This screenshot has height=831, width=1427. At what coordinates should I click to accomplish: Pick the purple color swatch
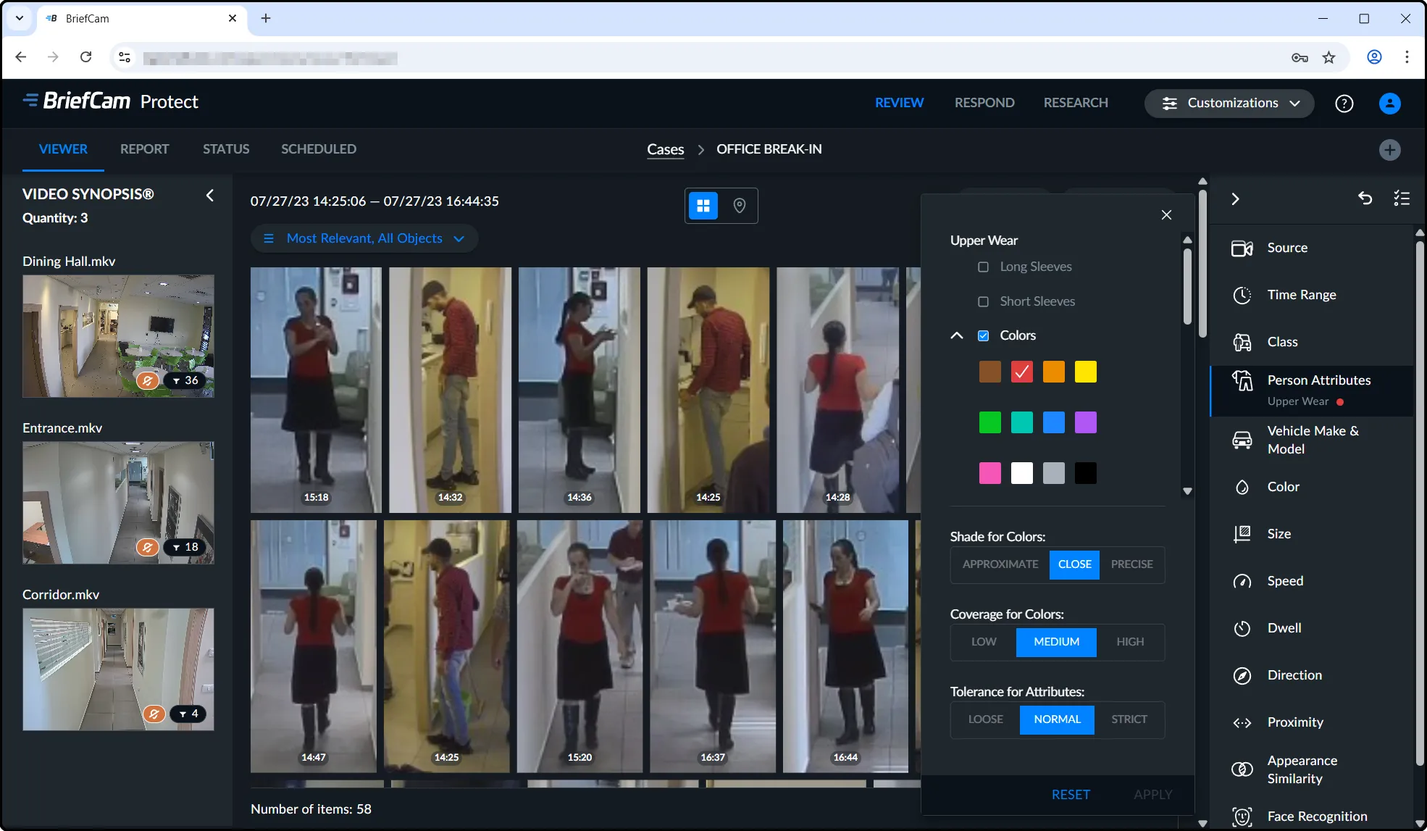pyautogui.click(x=1085, y=422)
